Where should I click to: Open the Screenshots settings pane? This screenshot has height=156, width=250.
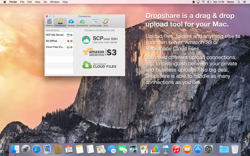82,22
